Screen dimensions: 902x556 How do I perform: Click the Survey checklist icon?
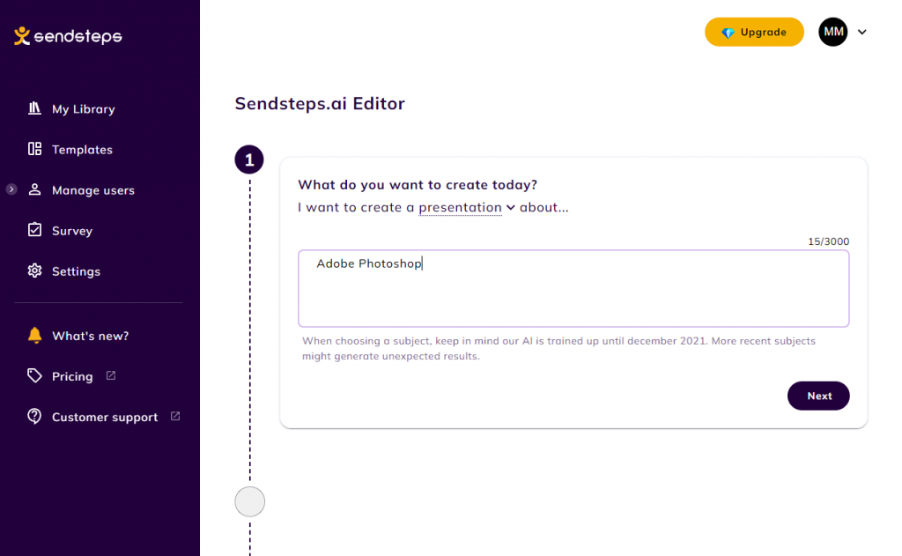34,230
